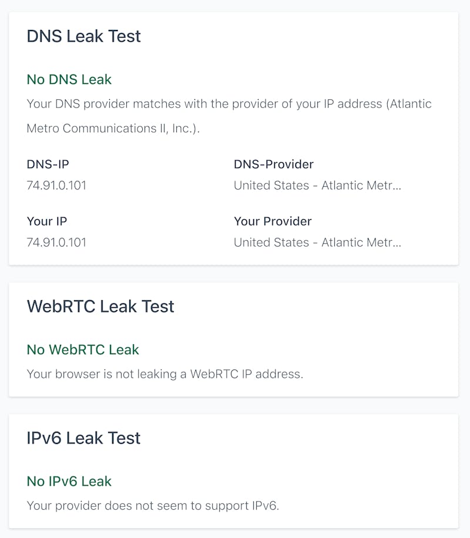Click the No DNS Leak status
470x538 pixels.
[69, 79]
